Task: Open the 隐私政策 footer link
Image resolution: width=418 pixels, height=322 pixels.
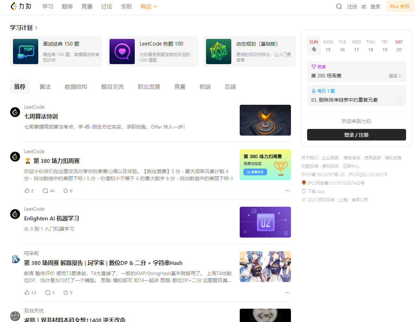Action: click(x=393, y=158)
